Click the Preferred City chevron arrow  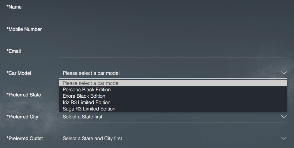tap(284, 117)
